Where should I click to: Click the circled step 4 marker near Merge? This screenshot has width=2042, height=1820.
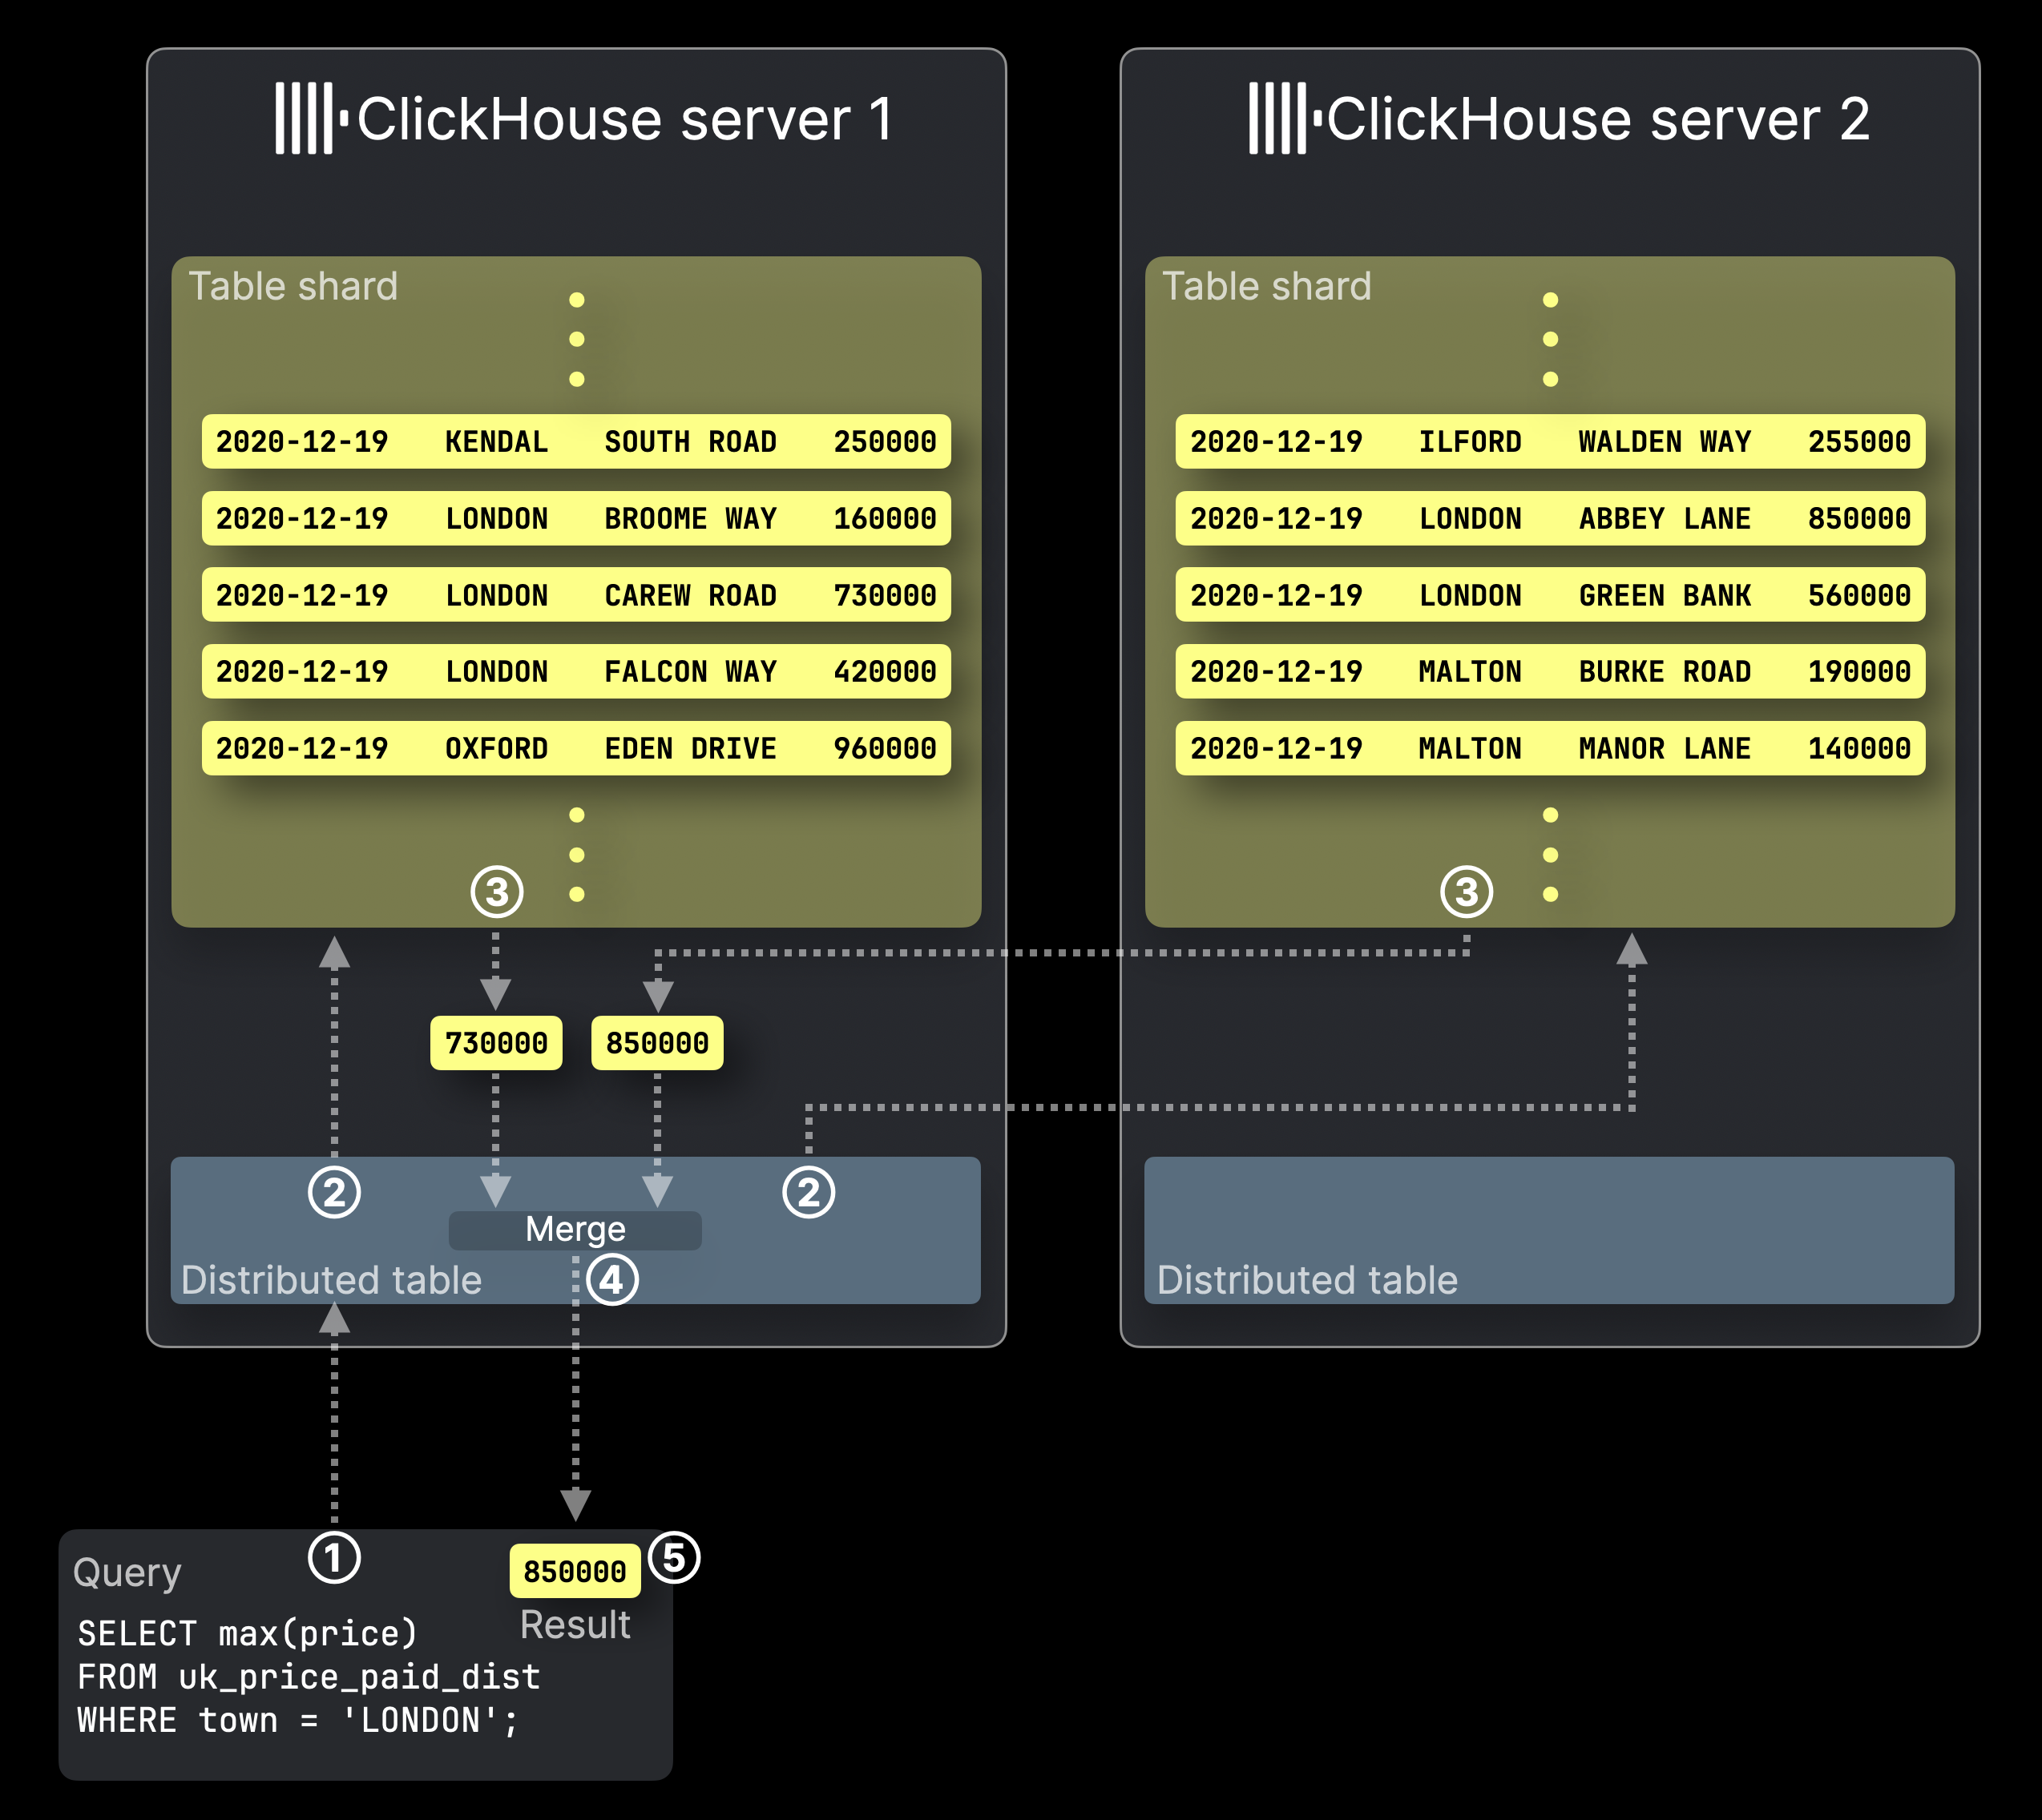[612, 1279]
